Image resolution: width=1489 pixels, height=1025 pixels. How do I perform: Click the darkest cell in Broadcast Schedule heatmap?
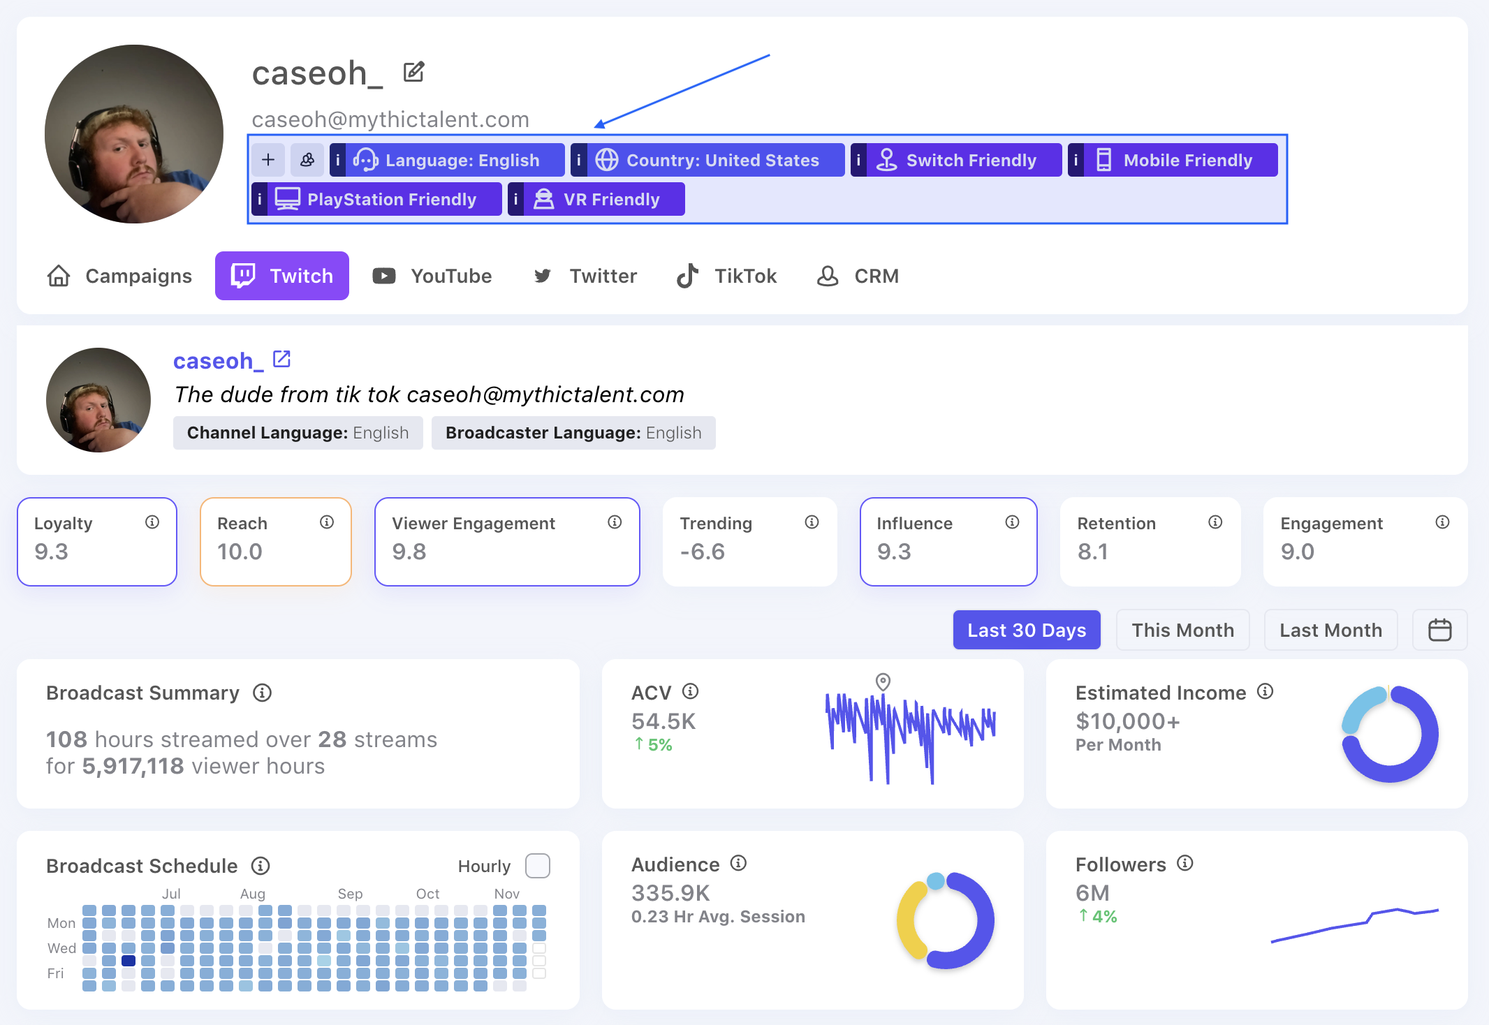(129, 961)
